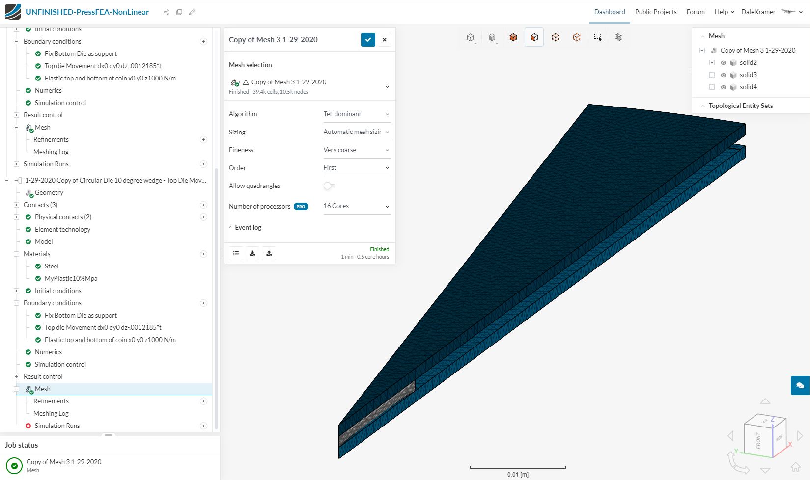
Task: Click the download mesh icon in panel footer
Action: (252, 253)
